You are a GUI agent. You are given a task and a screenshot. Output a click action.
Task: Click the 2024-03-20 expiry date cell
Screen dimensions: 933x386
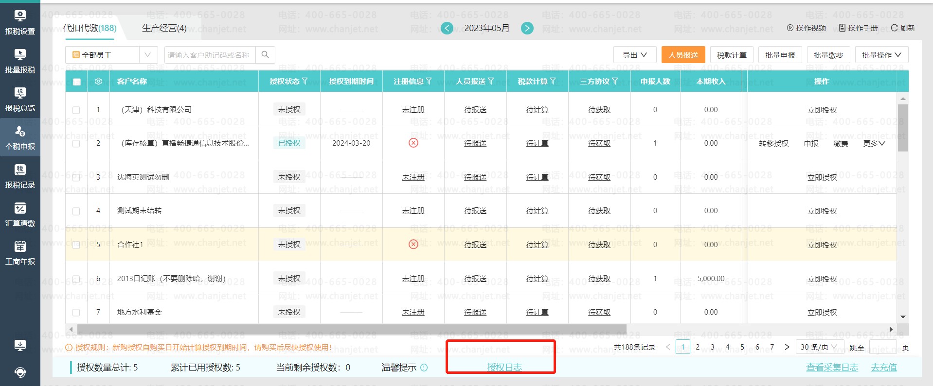coord(351,143)
